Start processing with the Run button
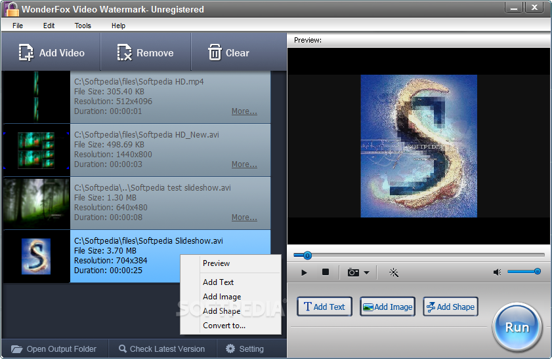The image size is (552, 359). (x=517, y=328)
